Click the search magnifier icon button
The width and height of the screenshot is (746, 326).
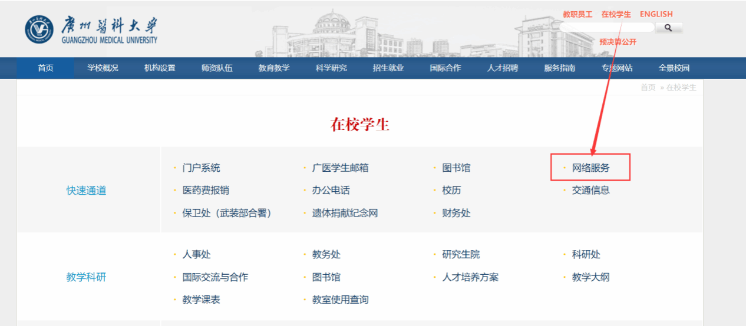pos(668,28)
